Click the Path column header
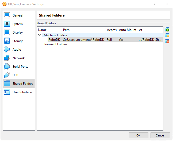 (x=66, y=30)
